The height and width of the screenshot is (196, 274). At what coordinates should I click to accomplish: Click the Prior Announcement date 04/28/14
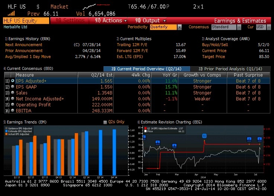(x=91, y=51)
